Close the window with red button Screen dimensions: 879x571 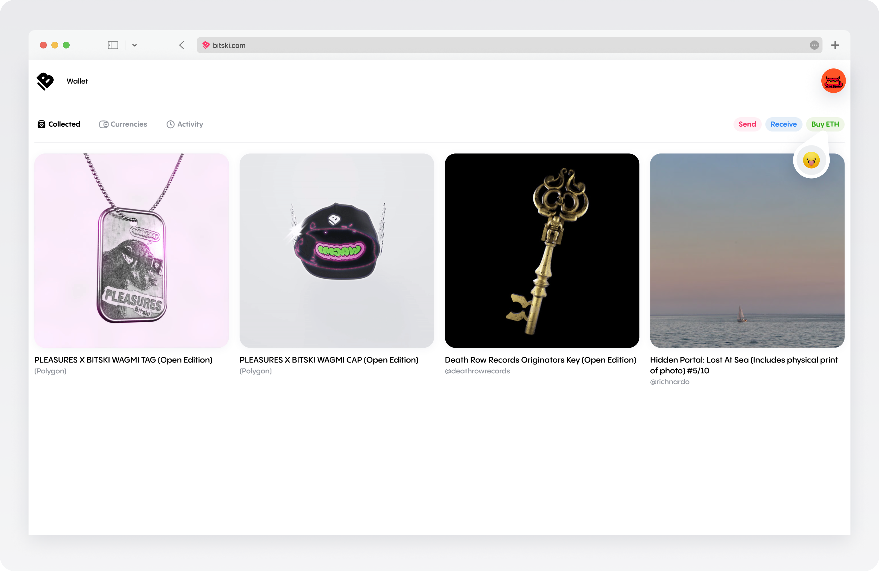pyautogui.click(x=43, y=45)
